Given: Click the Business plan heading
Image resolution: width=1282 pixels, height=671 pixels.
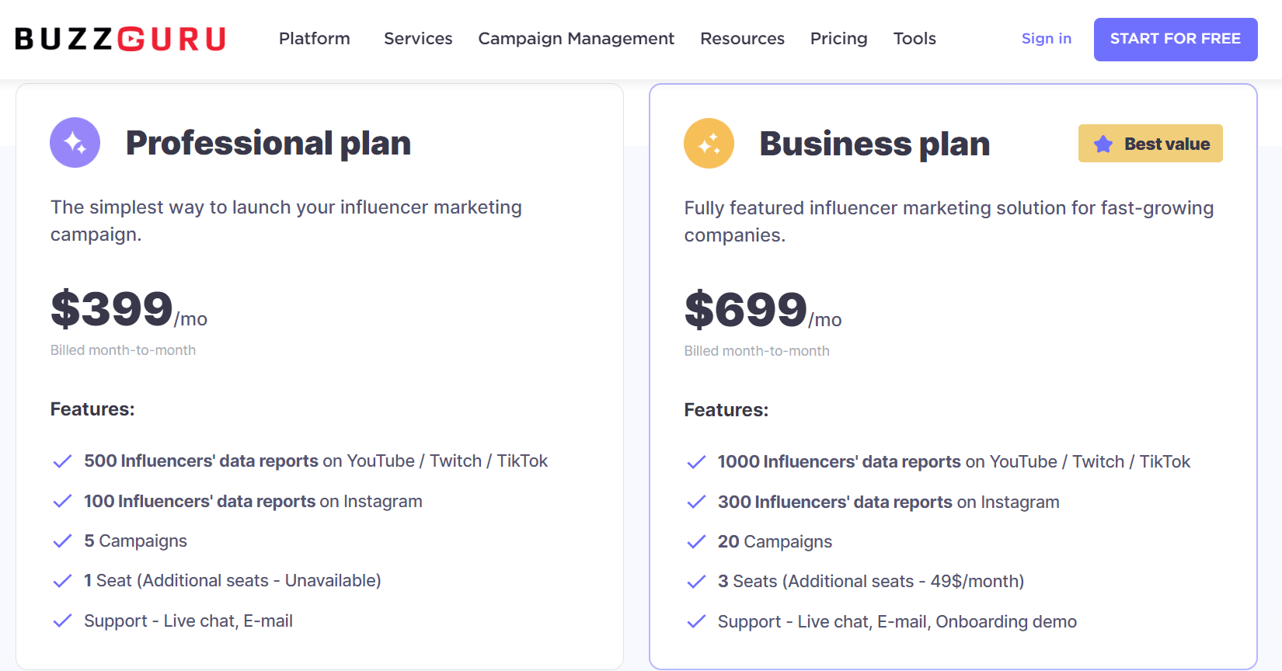Looking at the screenshot, I should [875, 144].
